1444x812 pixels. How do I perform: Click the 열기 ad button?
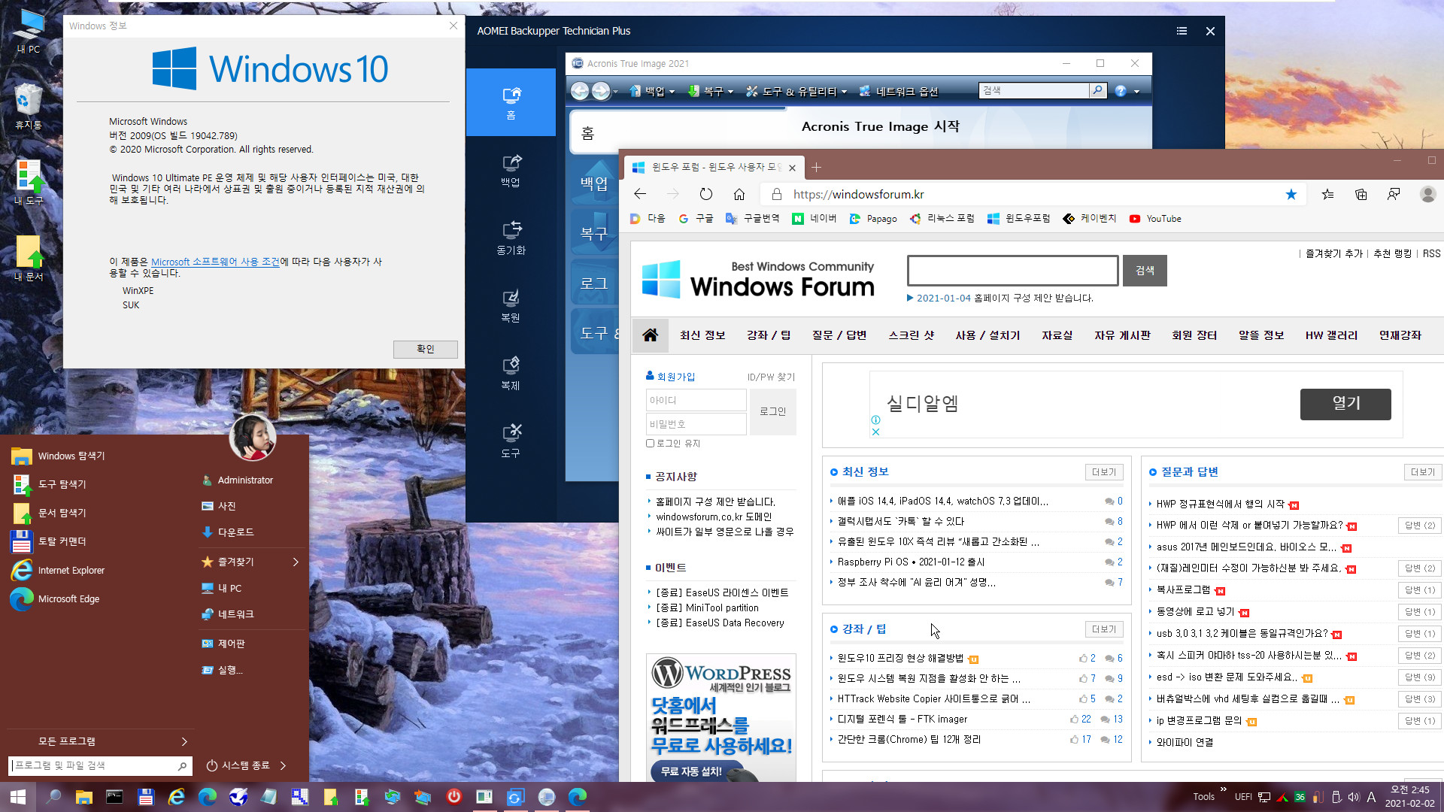point(1345,404)
